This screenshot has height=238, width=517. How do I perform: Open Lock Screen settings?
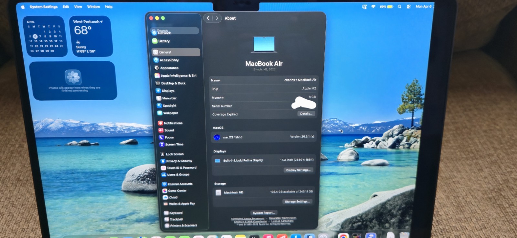(x=172, y=154)
